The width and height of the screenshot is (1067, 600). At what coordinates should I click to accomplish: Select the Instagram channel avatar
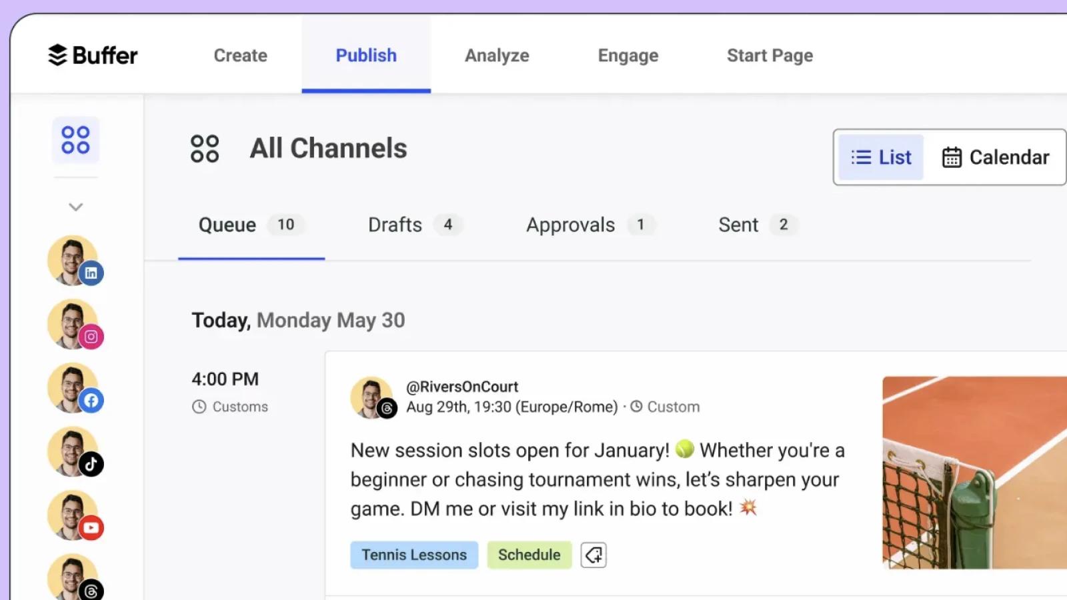[x=75, y=325]
